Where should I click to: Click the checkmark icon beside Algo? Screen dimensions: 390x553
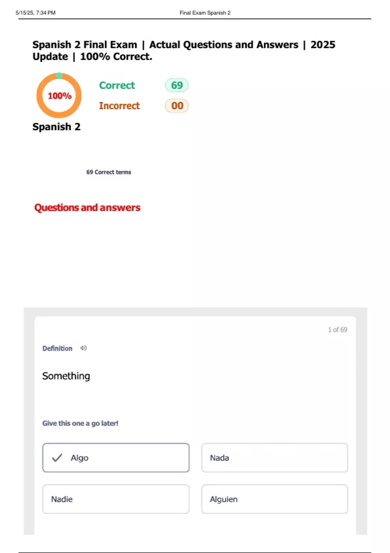(x=57, y=458)
